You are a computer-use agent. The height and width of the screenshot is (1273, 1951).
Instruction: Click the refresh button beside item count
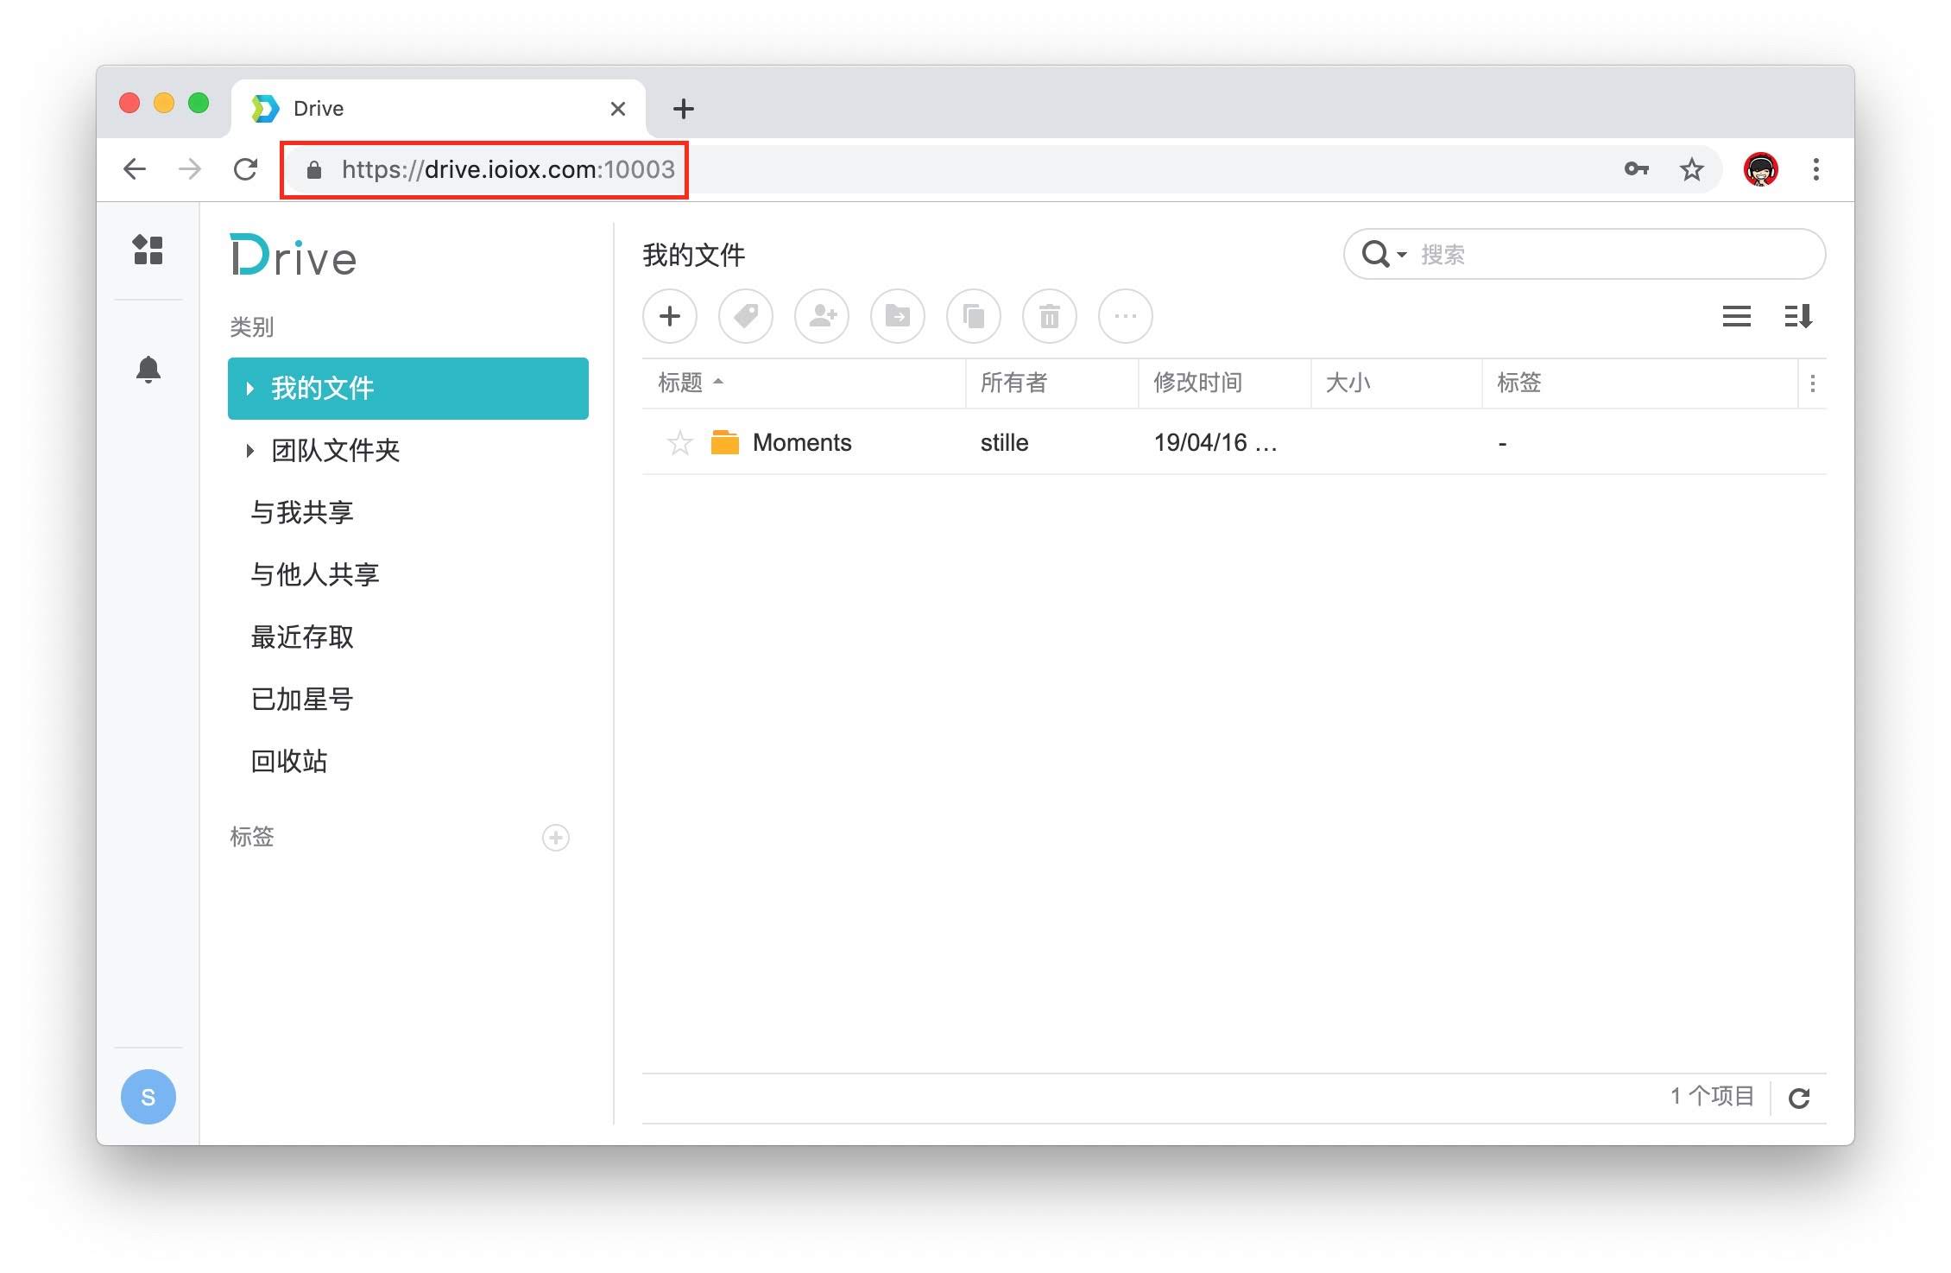click(1799, 1099)
